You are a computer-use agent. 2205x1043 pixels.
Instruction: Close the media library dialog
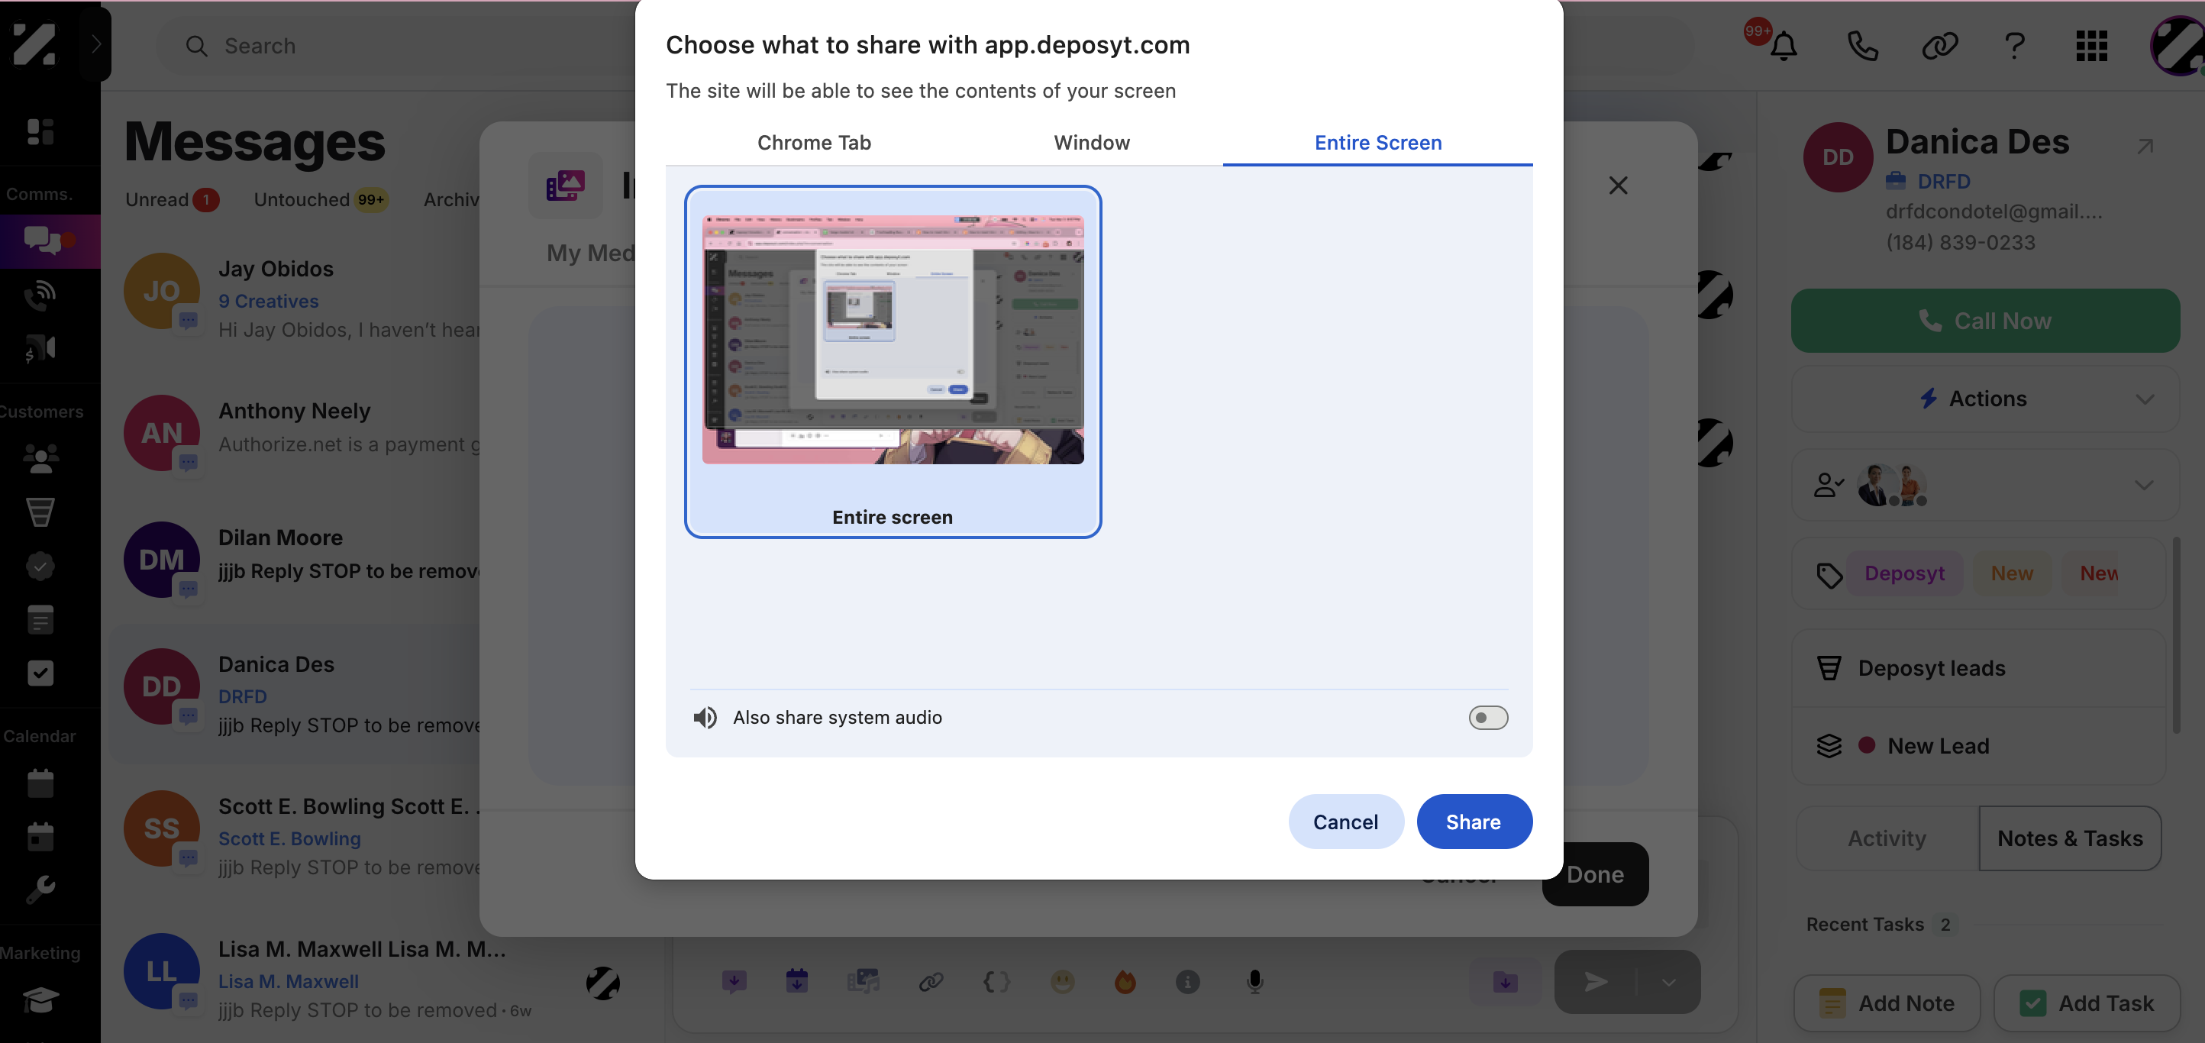[x=1617, y=185]
